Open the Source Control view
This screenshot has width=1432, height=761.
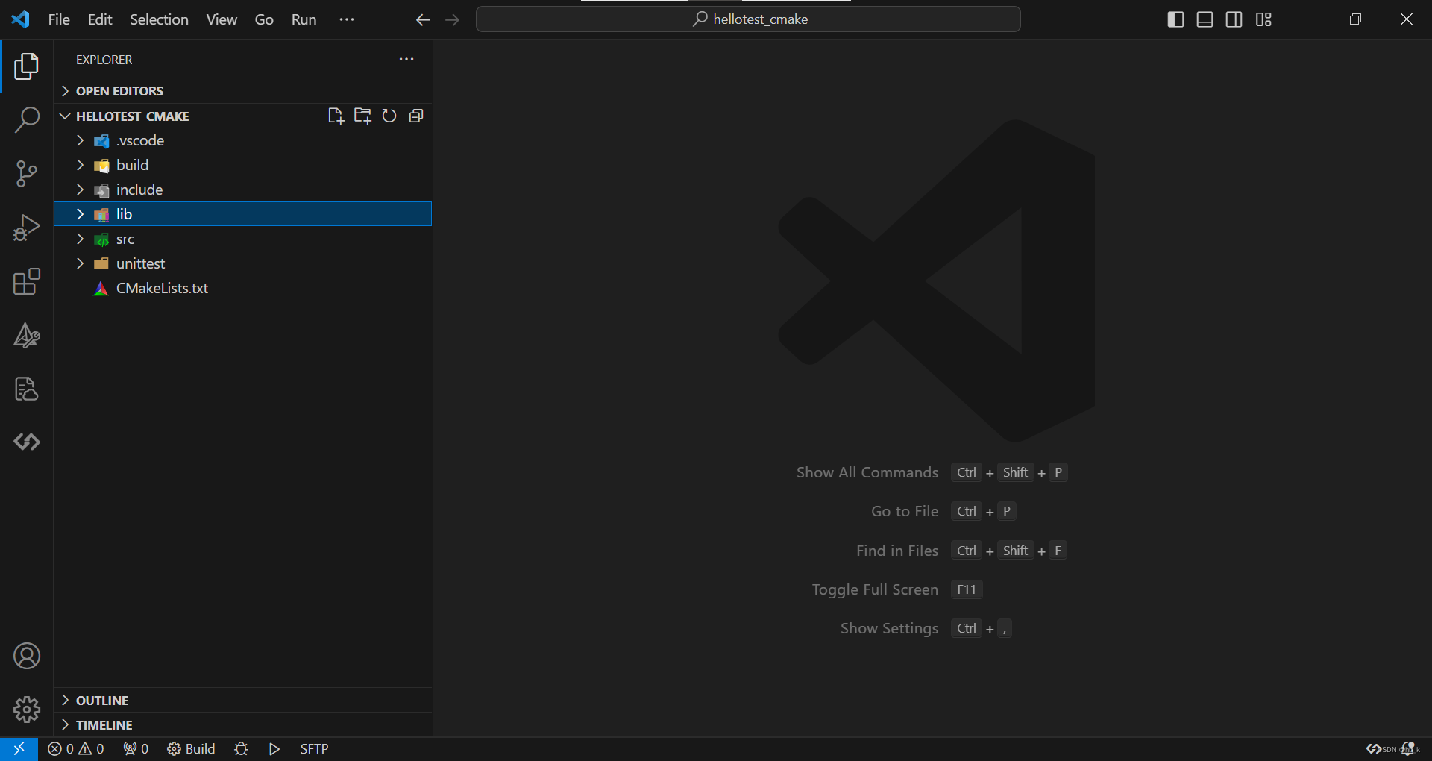[27, 174]
